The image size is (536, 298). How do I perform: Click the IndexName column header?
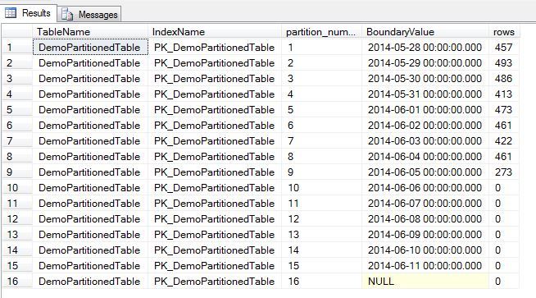click(215, 32)
